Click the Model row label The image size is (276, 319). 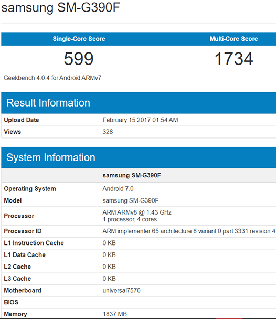coord(13,200)
